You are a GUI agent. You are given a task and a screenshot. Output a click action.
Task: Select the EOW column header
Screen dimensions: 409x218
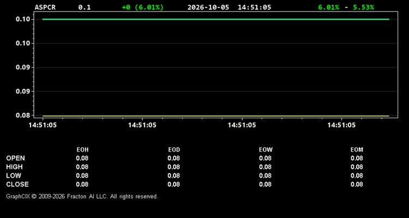coord(266,150)
